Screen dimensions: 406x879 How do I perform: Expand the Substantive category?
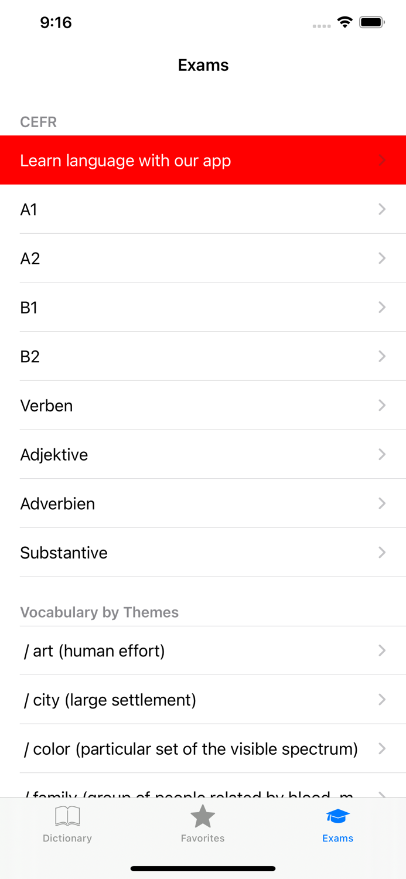(x=203, y=553)
